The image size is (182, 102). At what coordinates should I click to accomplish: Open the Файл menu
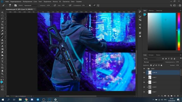click(7, 2)
